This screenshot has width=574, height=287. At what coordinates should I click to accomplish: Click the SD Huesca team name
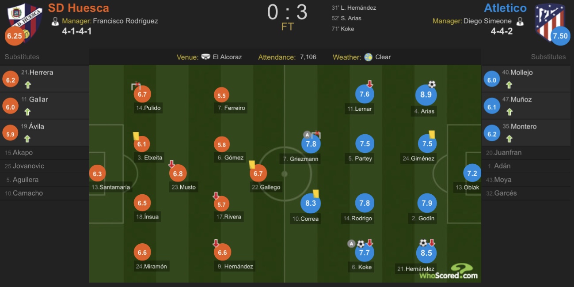click(x=79, y=8)
